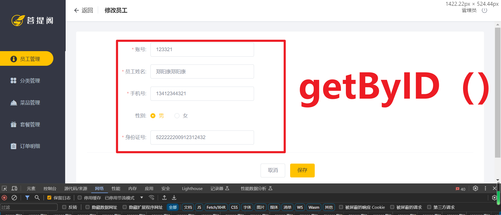Open the DevTools three-dot customize menu
The height and width of the screenshot is (215, 501).
(x=485, y=188)
